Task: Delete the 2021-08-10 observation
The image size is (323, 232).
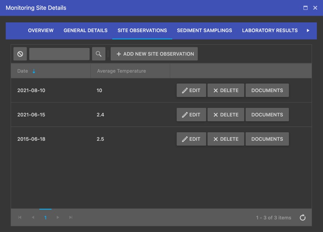Action: (226, 90)
